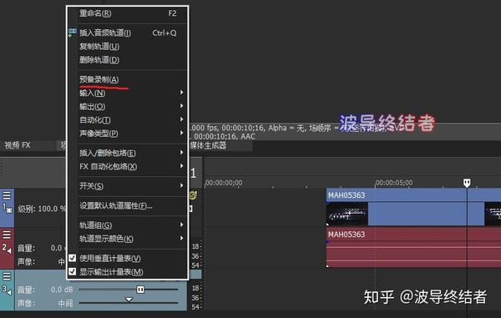The width and height of the screenshot is (501, 318).
Task: Expand the 输出(O) submenu
Action: click(x=128, y=106)
